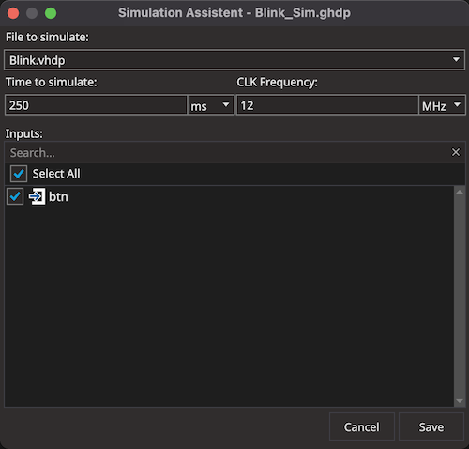
Task: Open the File to simulate dropdown
Action: (x=234, y=60)
